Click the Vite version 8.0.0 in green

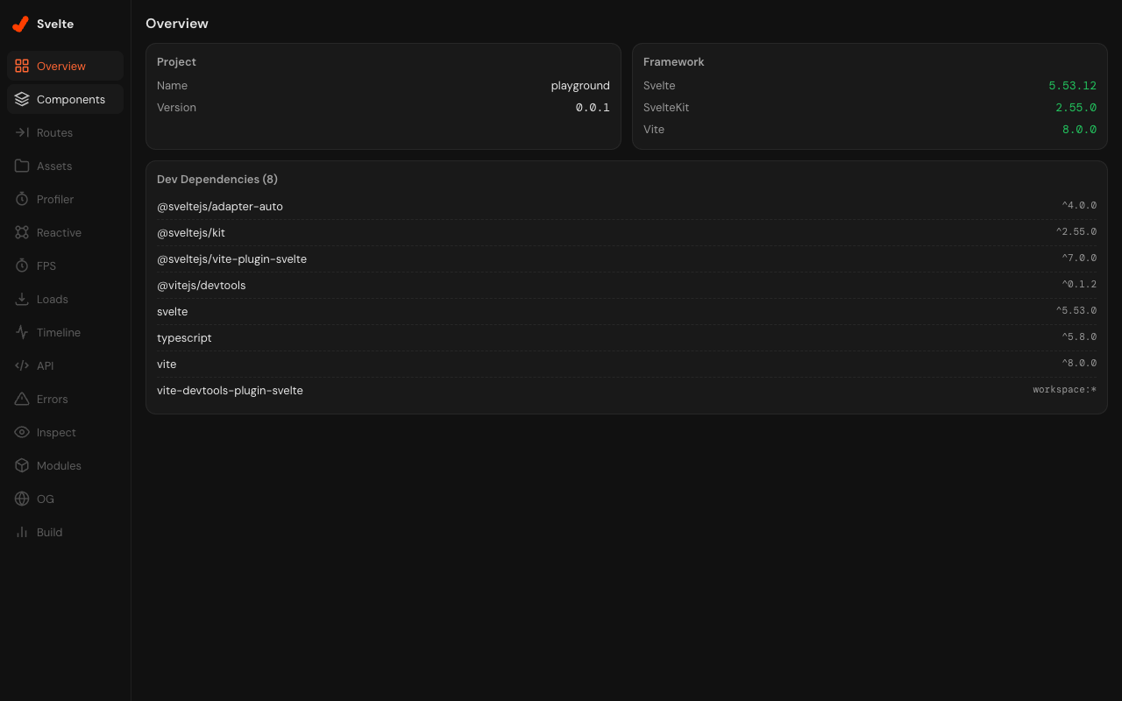tap(1080, 130)
